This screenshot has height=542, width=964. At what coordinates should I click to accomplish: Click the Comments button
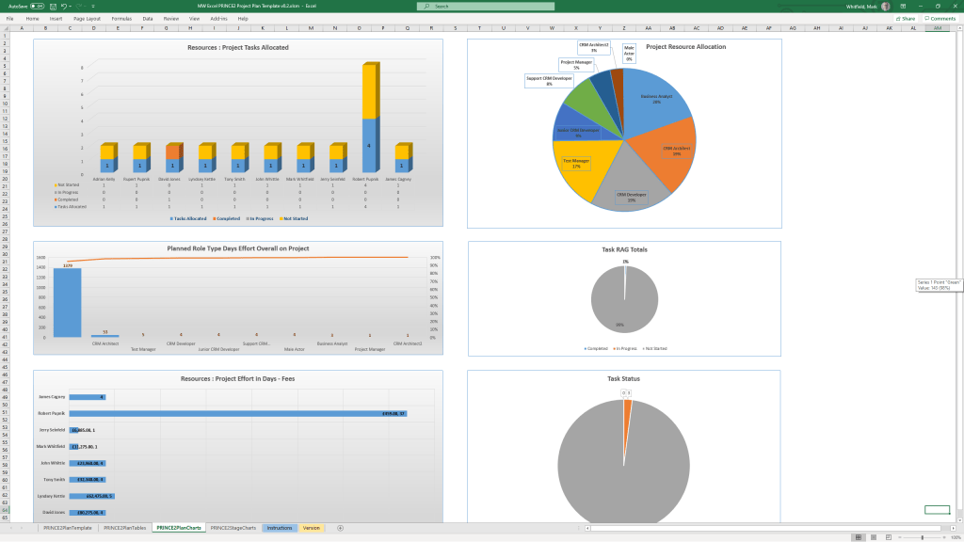tap(940, 19)
